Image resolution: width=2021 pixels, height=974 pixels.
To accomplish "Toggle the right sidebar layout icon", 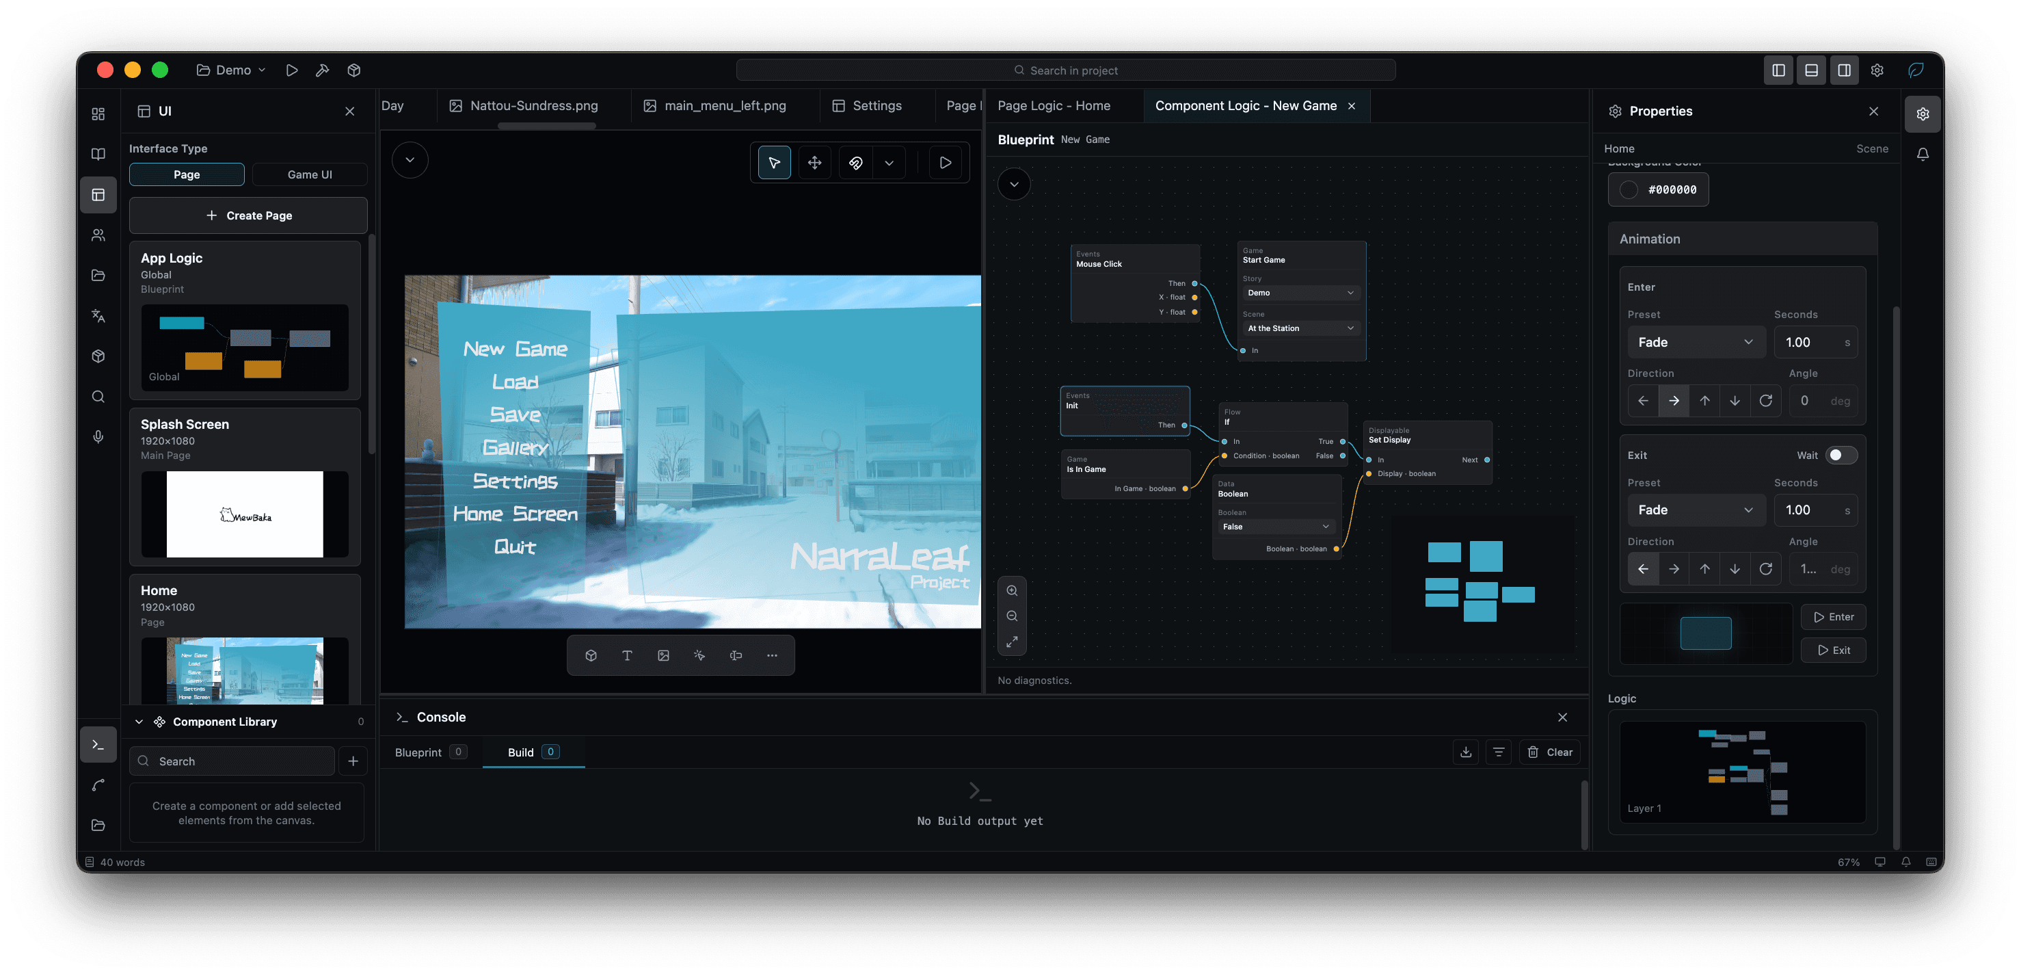I will pyautogui.click(x=1845, y=70).
